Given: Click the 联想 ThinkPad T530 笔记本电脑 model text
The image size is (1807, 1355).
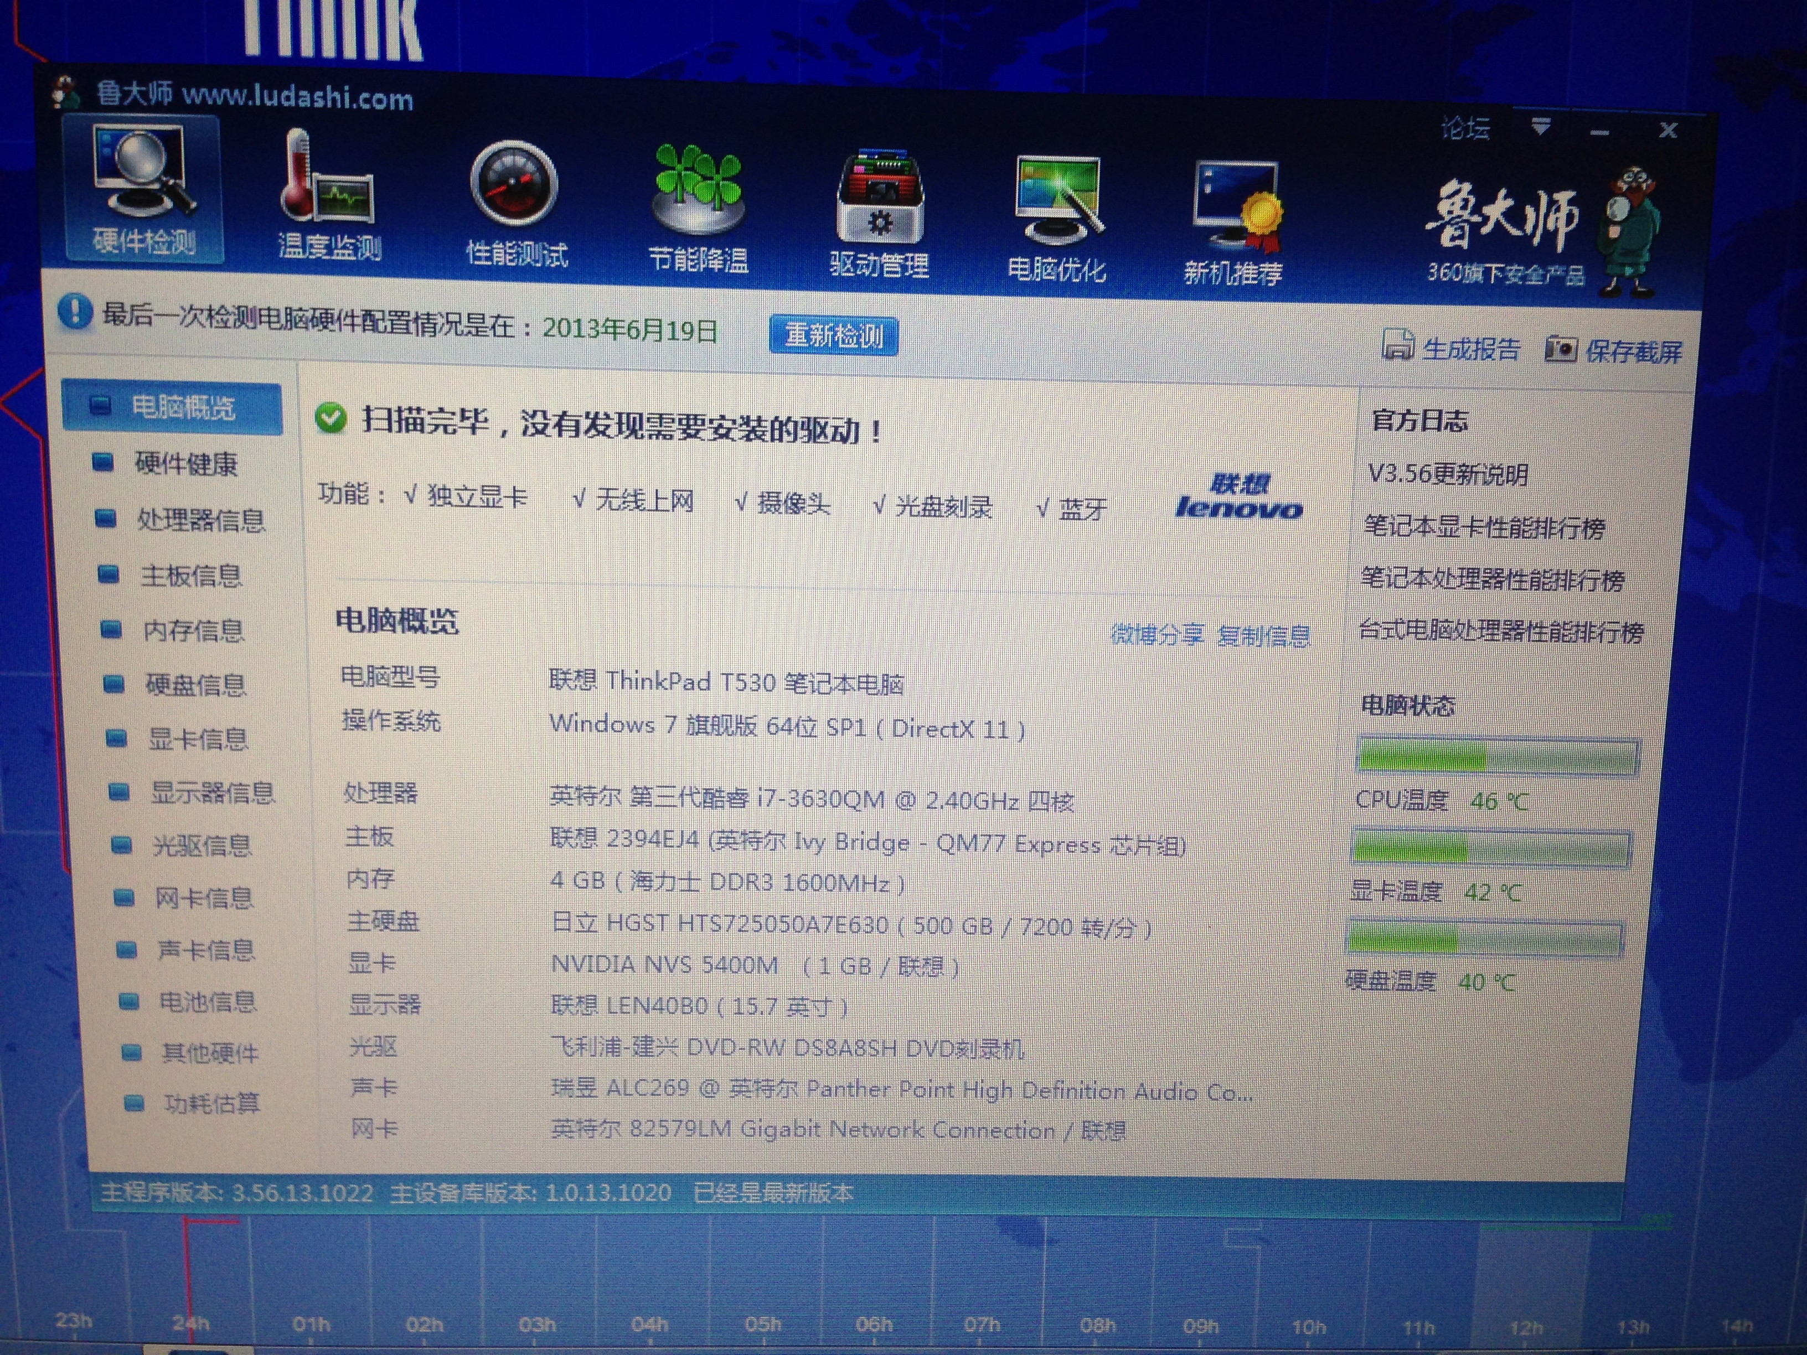Looking at the screenshot, I should 726,681.
